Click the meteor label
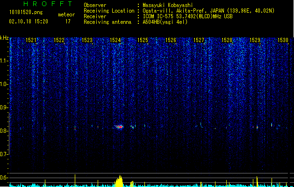 [x=66, y=14]
